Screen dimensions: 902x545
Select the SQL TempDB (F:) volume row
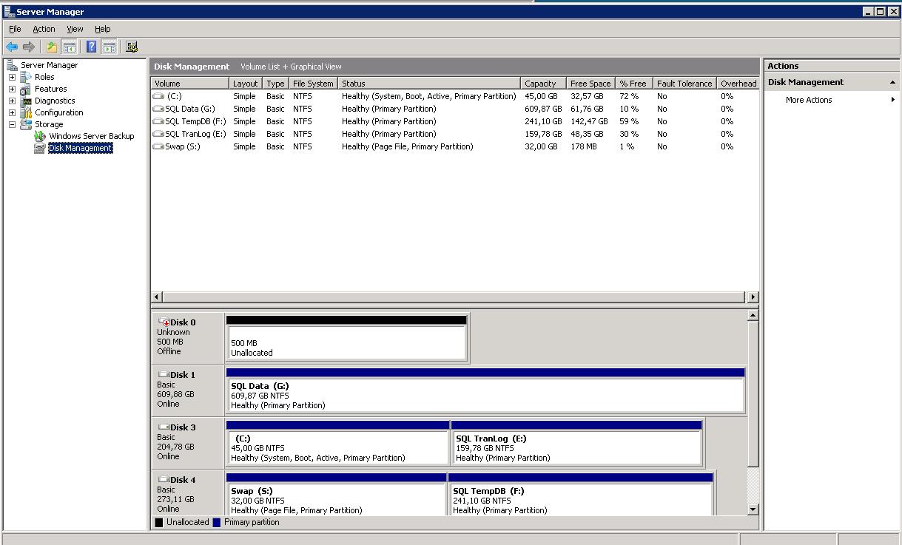(195, 121)
